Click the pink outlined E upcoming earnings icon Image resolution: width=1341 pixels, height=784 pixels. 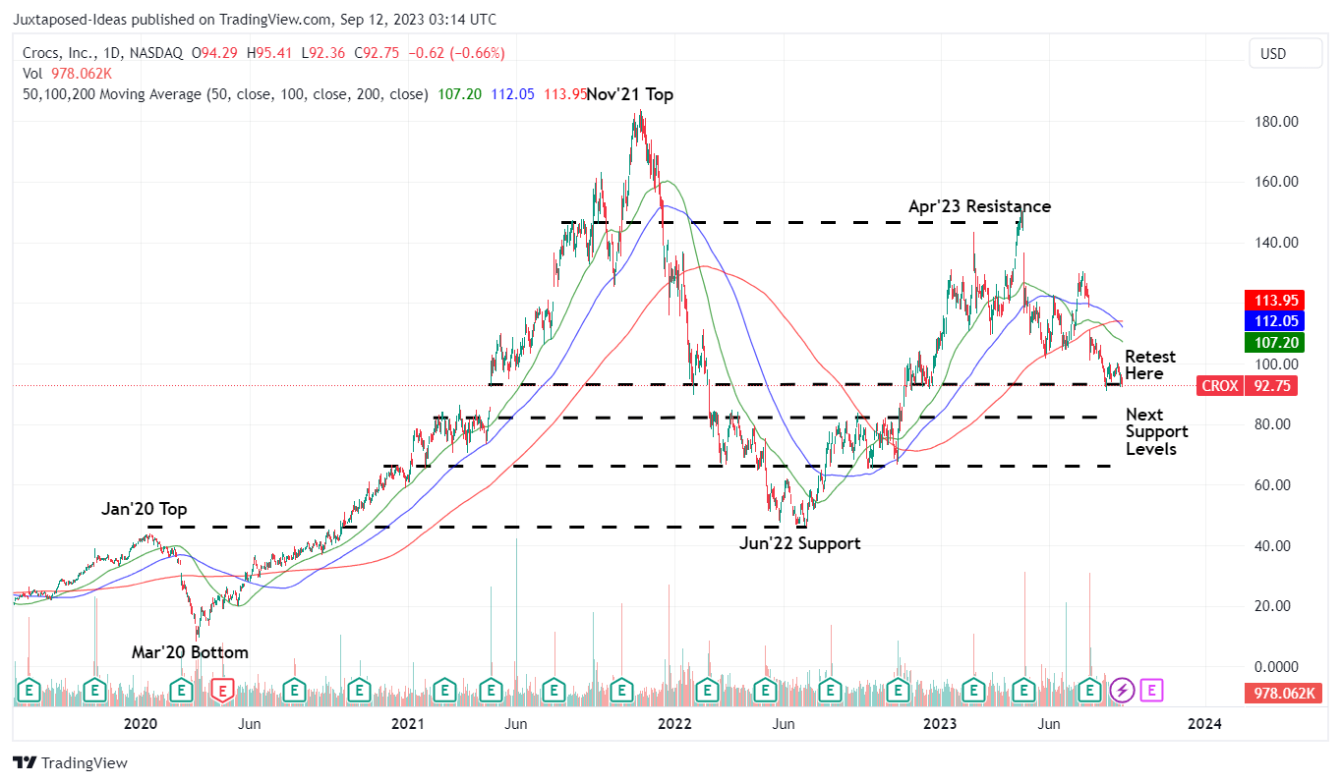[x=1152, y=691]
